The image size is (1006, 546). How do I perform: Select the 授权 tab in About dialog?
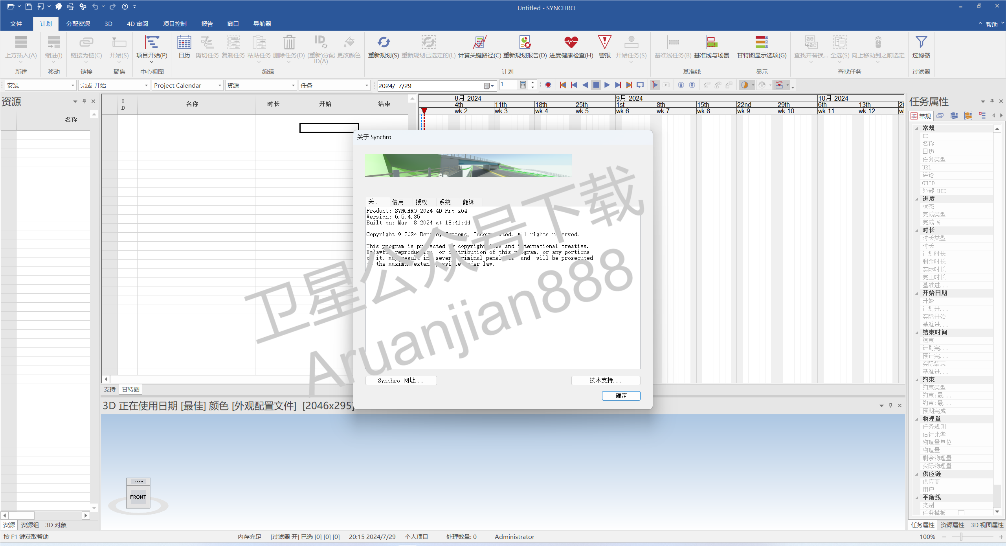pos(421,202)
